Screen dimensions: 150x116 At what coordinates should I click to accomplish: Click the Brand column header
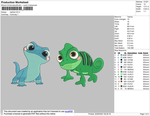pyautogui.click(x=145, y=53)
